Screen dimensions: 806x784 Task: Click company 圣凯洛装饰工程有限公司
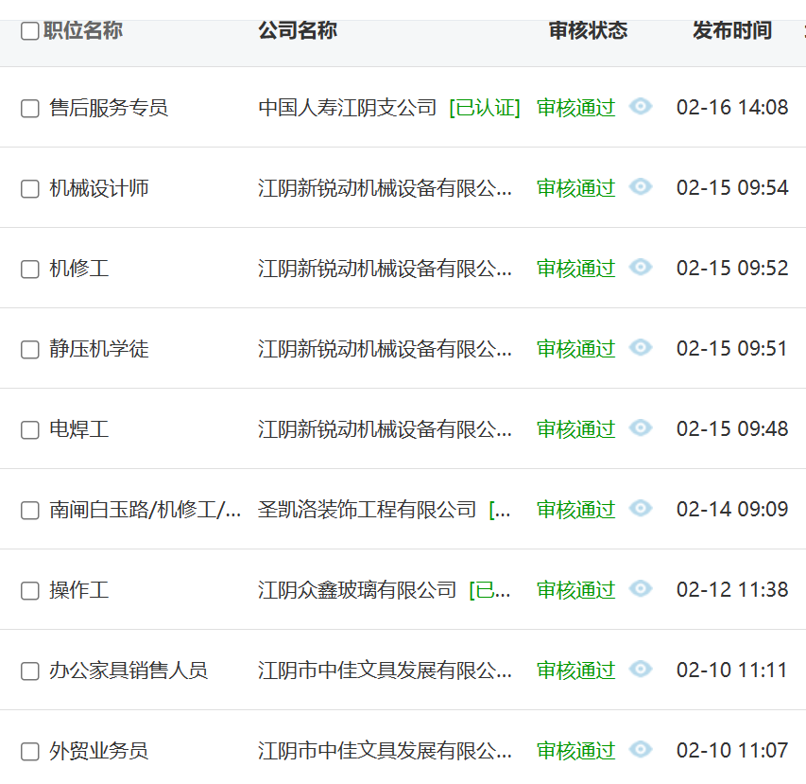coord(367,510)
